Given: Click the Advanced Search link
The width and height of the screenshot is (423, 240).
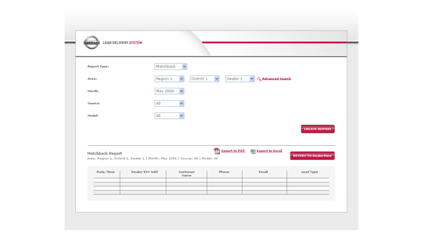Looking at the screenshot, I should pyautogui.click(x=276, y=79).
